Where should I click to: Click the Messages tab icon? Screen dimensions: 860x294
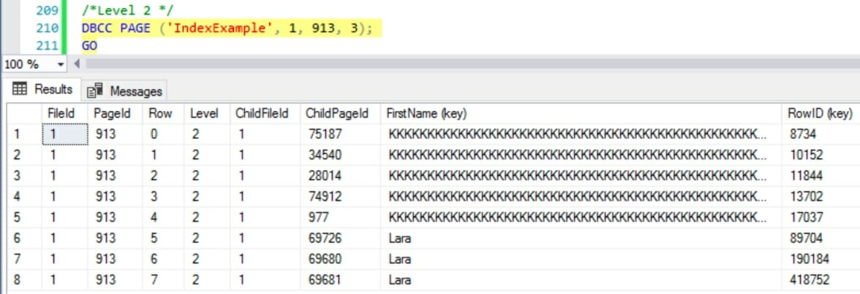pos(94,91)
